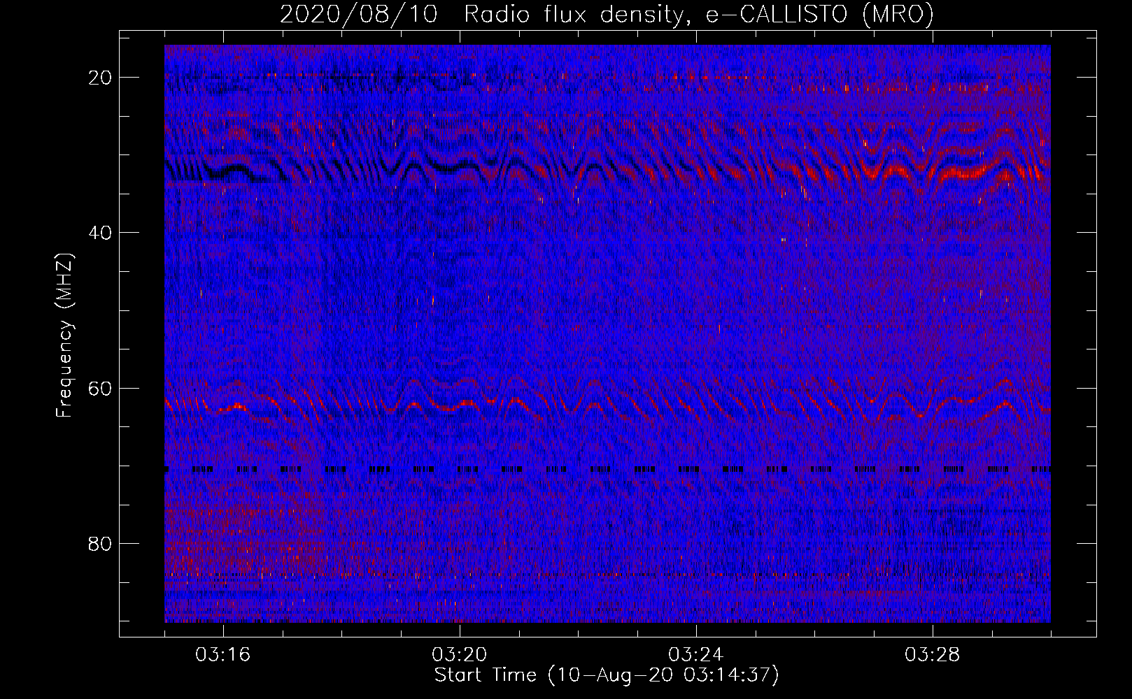Click the 'Start Time (10-Aug-20 03:14:37)' x-axis label

[x=607, y=675]
